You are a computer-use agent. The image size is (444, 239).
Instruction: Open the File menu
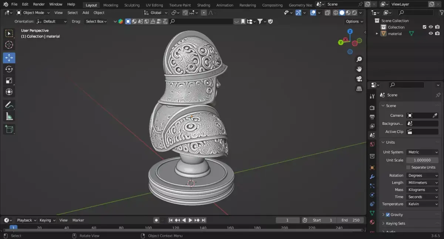pos(14,4)
